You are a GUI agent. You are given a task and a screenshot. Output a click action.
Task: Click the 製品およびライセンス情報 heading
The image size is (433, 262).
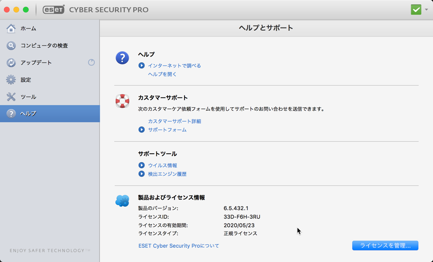pos(171,197)
